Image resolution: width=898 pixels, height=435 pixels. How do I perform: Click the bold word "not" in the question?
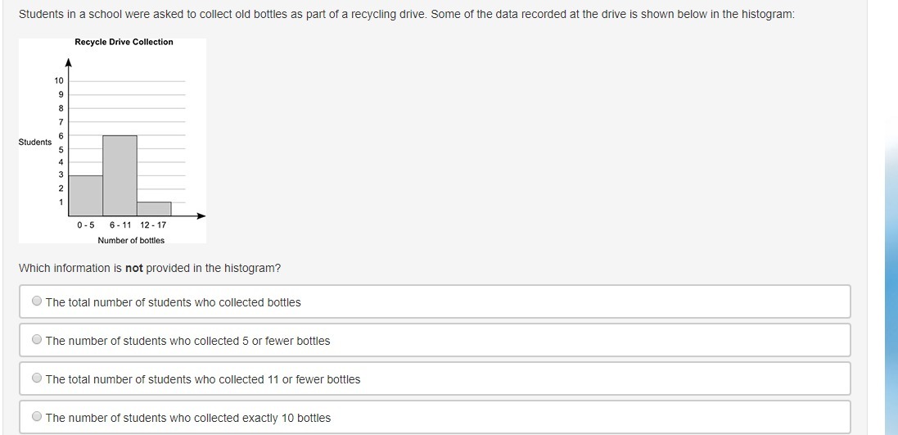(134, 268)
